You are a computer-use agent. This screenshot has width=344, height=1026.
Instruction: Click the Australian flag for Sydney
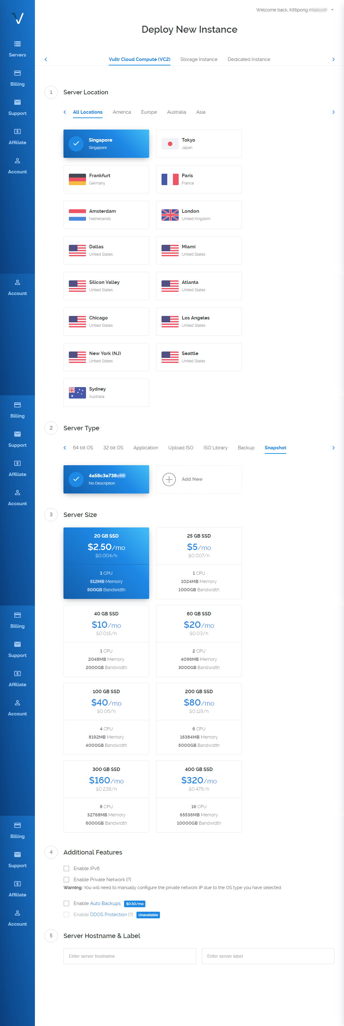click(77, 393)
